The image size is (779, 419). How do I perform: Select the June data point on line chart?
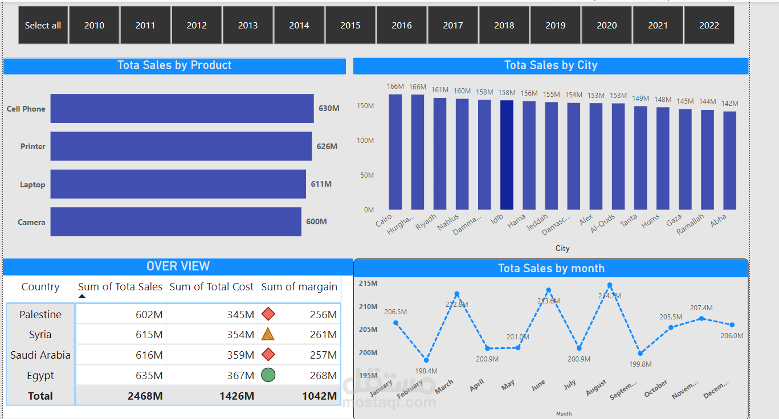click(x=549, y=290)
